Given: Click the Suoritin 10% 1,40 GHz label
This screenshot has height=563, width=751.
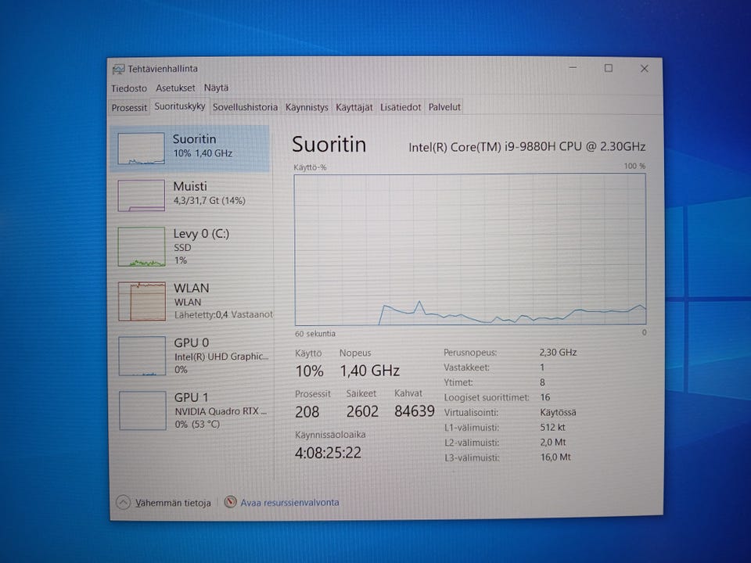Looking at the screenshot, I should [202, 145].
